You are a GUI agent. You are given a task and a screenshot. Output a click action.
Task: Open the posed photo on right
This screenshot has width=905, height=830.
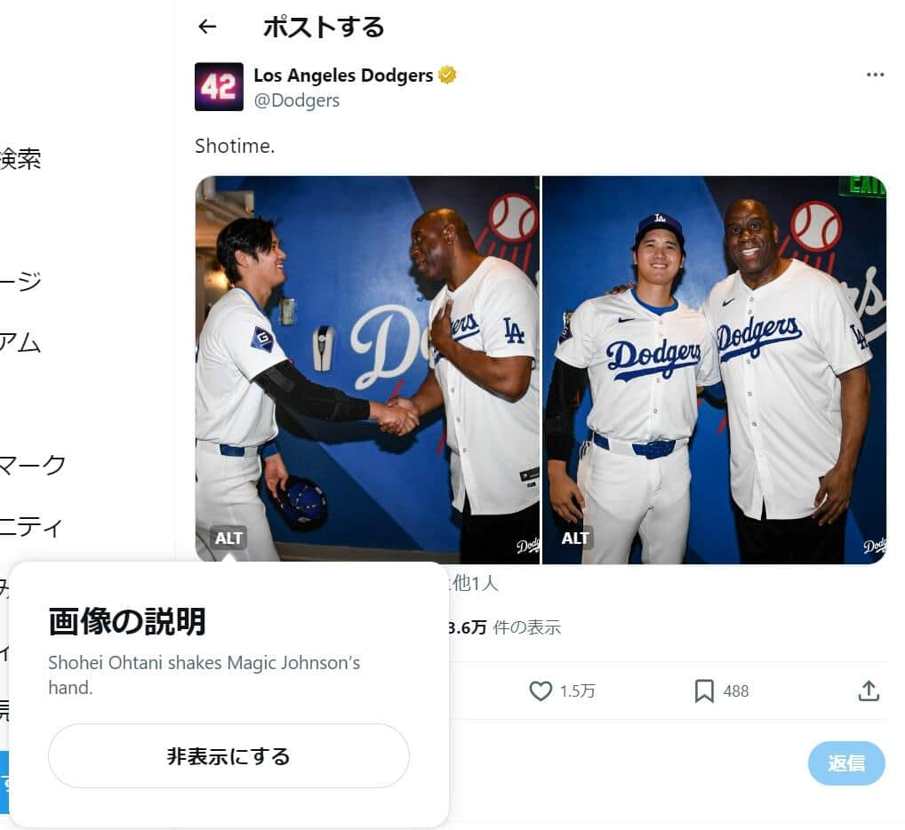point(714,369)
